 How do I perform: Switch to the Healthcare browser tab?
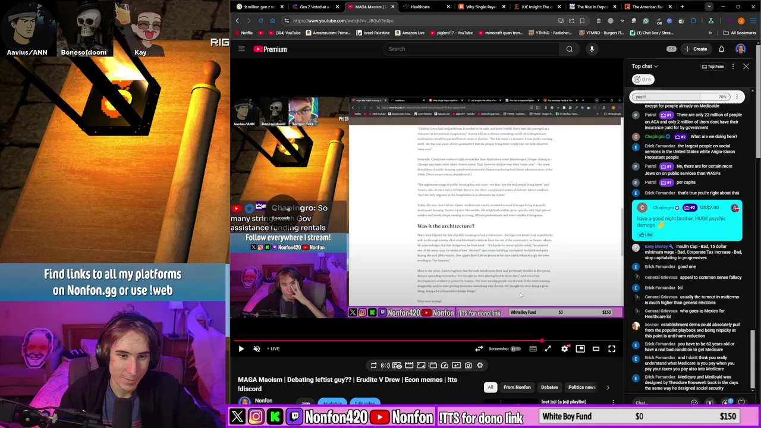coord(420,7)
